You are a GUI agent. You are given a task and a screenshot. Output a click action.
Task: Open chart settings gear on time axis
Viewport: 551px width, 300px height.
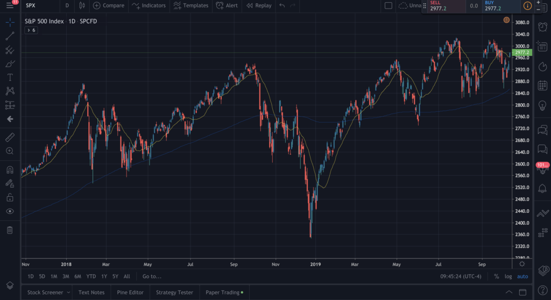click(522, 264)
